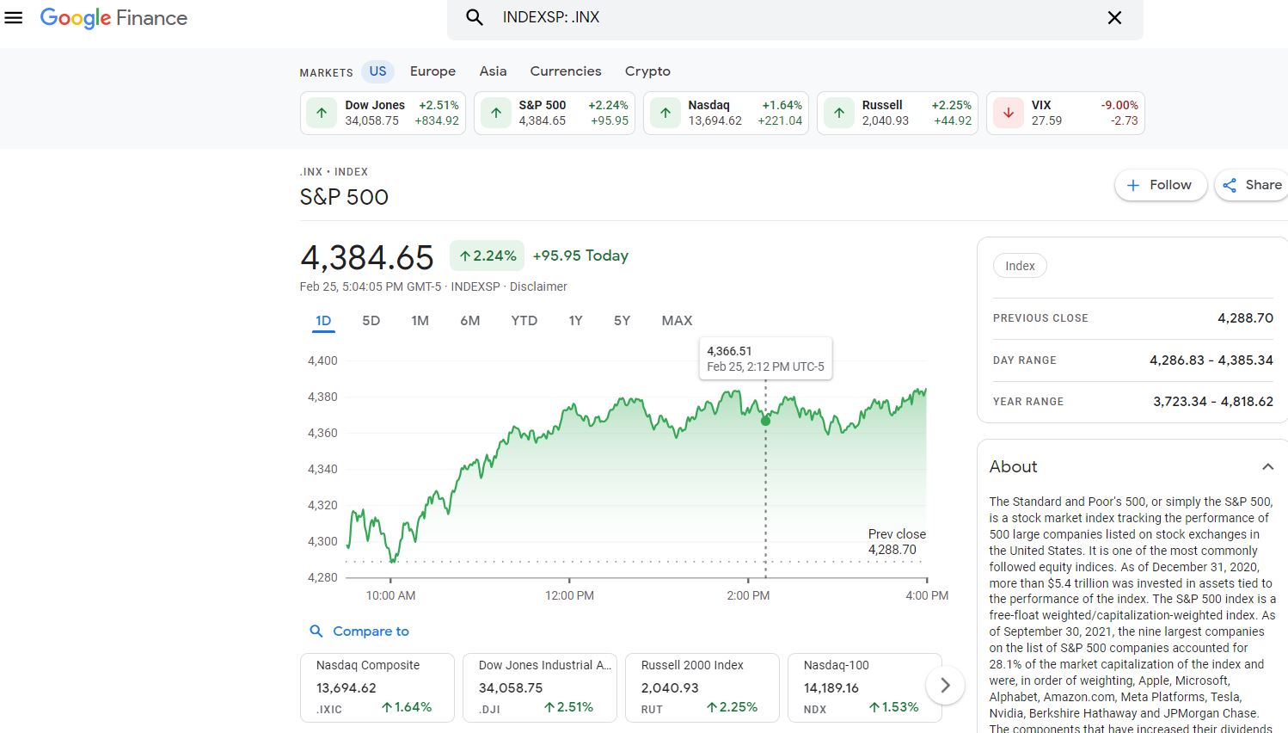
Task: Select the 5D chart range
Action: [371, 320]
